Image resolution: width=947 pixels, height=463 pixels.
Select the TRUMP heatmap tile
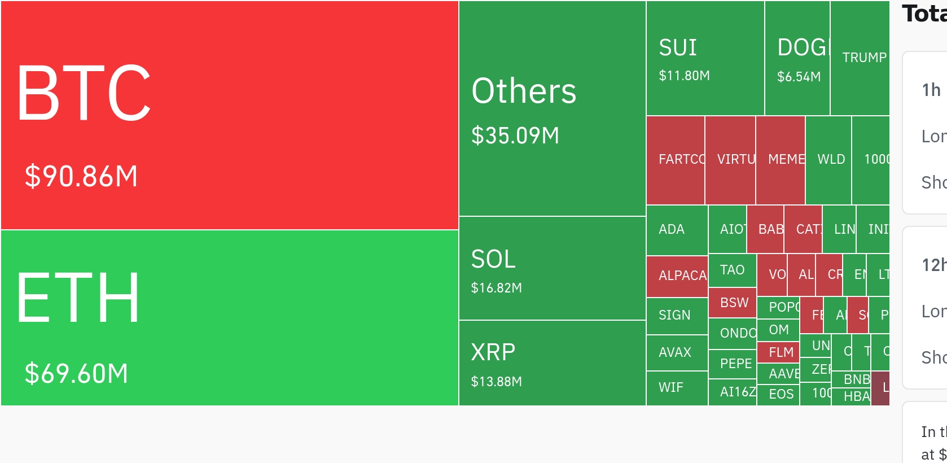[x=860, y=58]
